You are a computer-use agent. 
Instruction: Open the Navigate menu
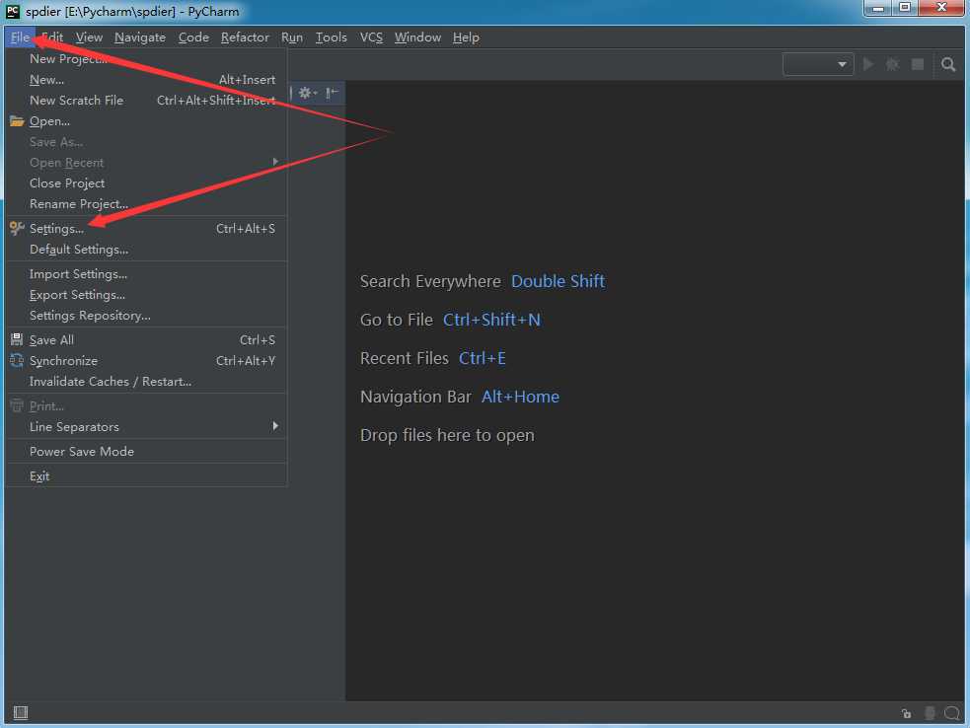[140, 37]
